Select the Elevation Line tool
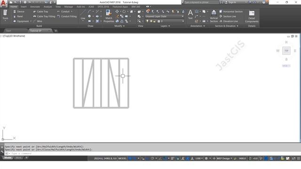This screenshot has height=169, width=301. tap(229, 21)
